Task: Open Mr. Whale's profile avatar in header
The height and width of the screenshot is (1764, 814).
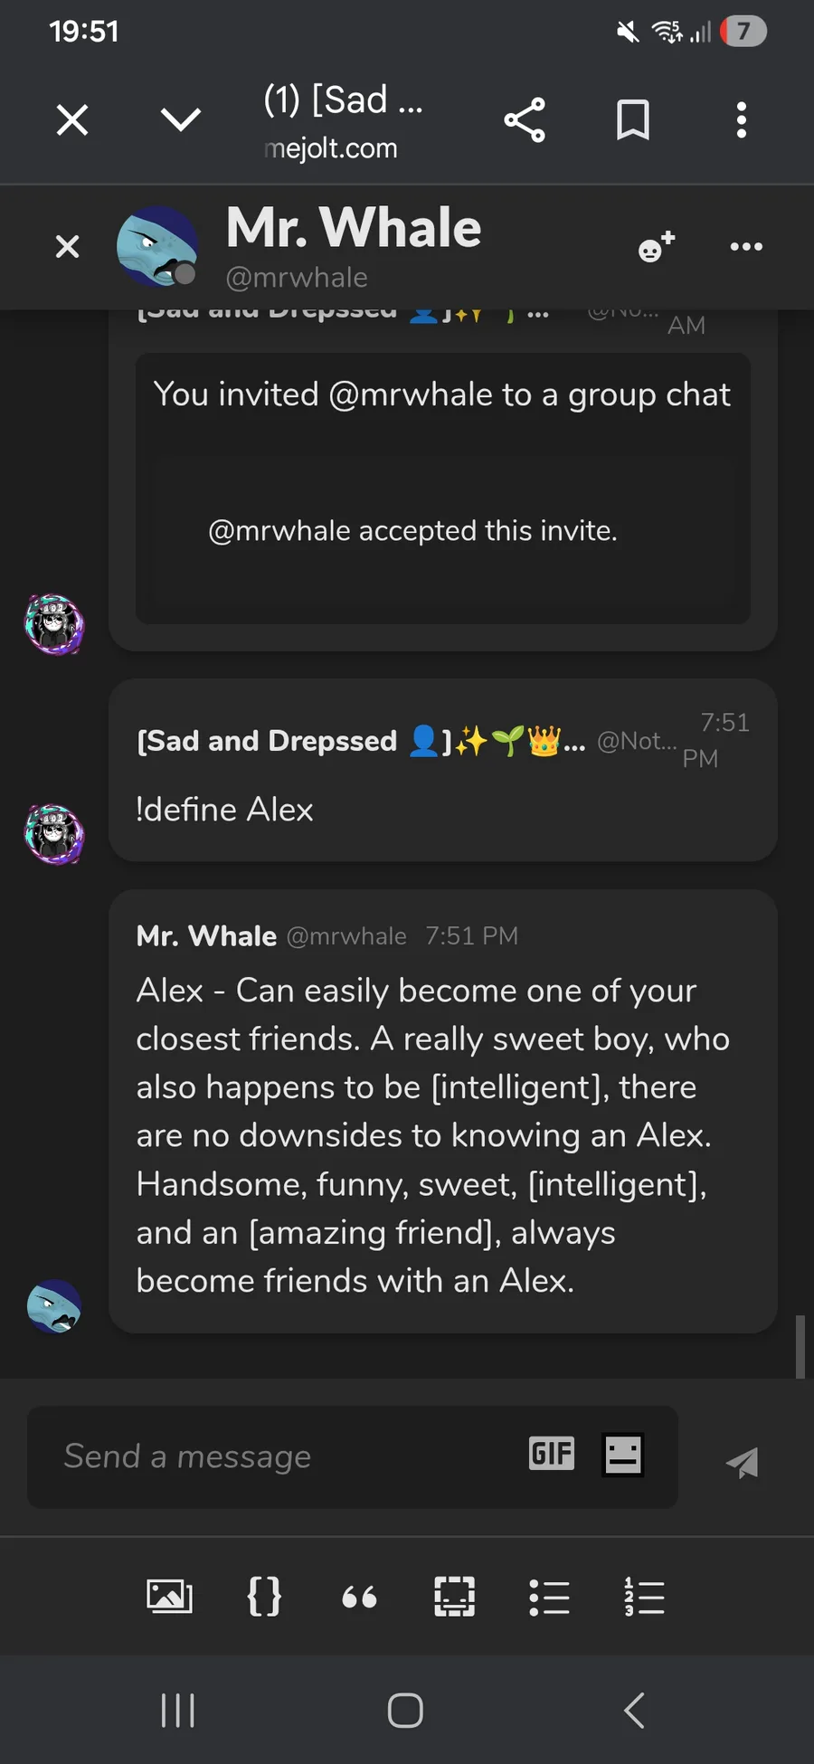Action: (157, 246)
